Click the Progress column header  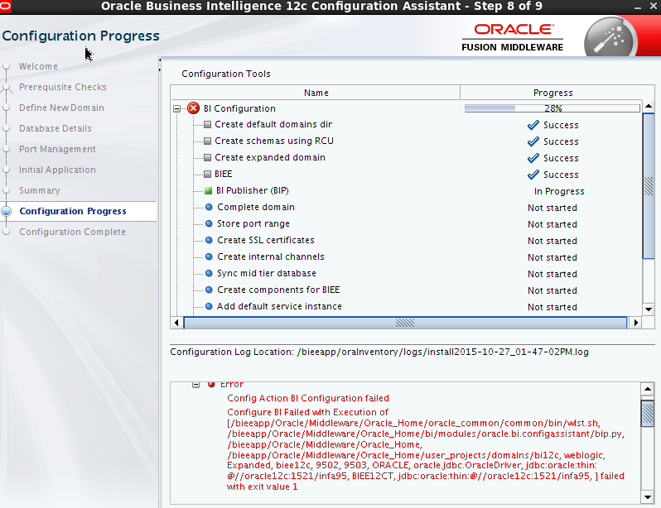[x=553, y=93]
